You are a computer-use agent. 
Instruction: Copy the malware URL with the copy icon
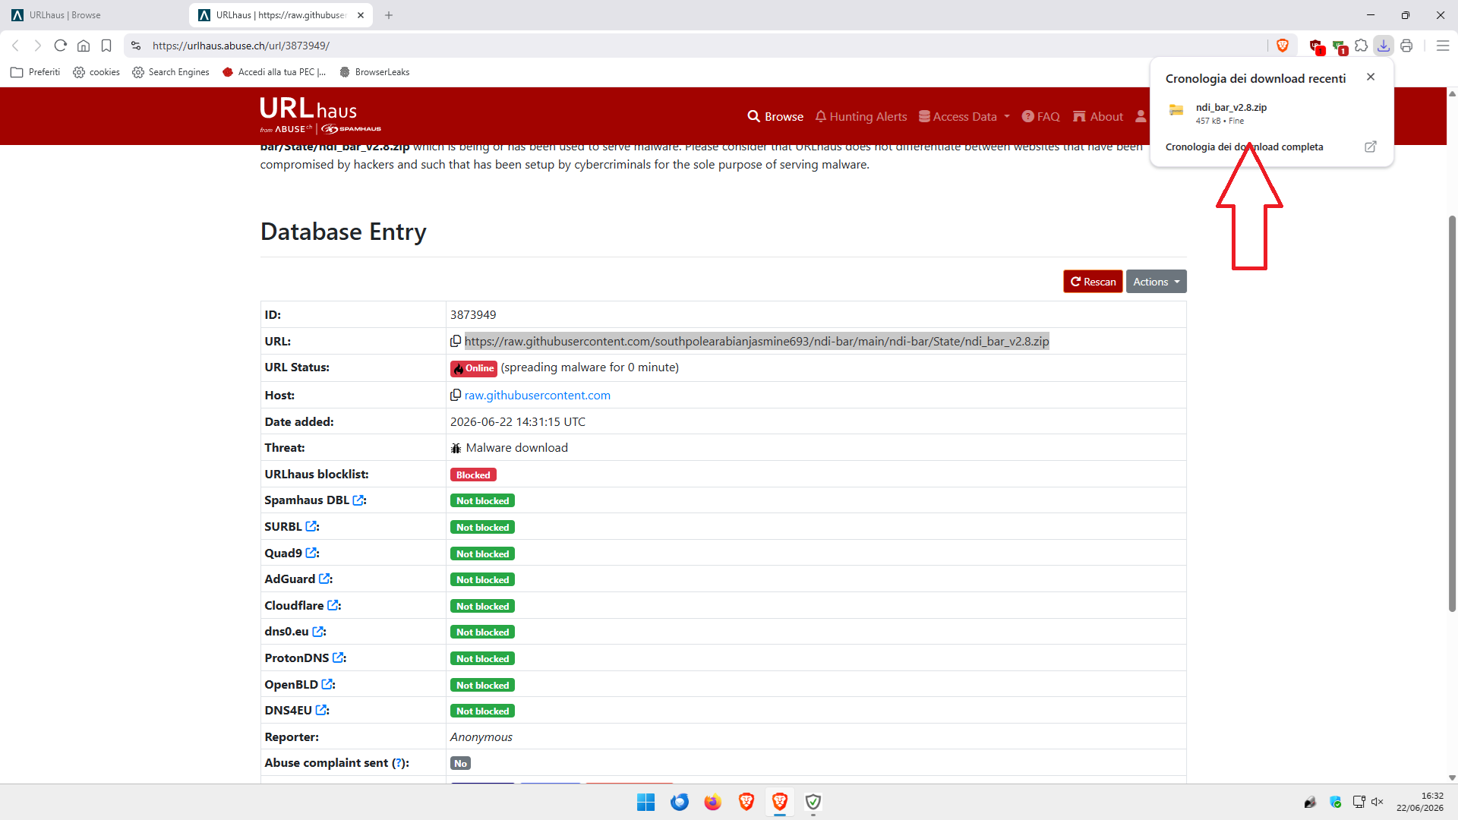click(456, 341)
